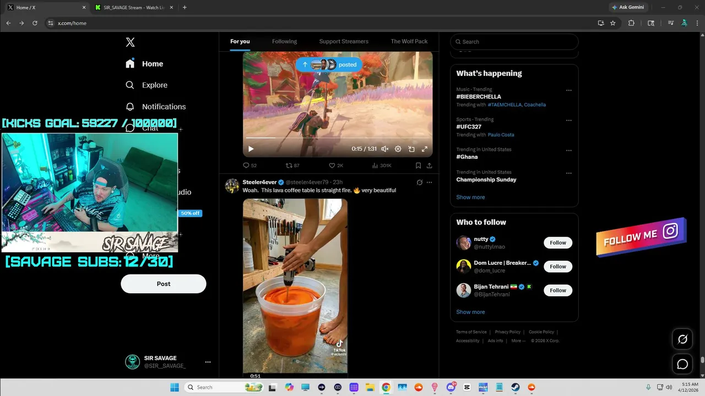View analytics for the 301K views post
This screenshot has height=396, width=705.
point(382,166)
